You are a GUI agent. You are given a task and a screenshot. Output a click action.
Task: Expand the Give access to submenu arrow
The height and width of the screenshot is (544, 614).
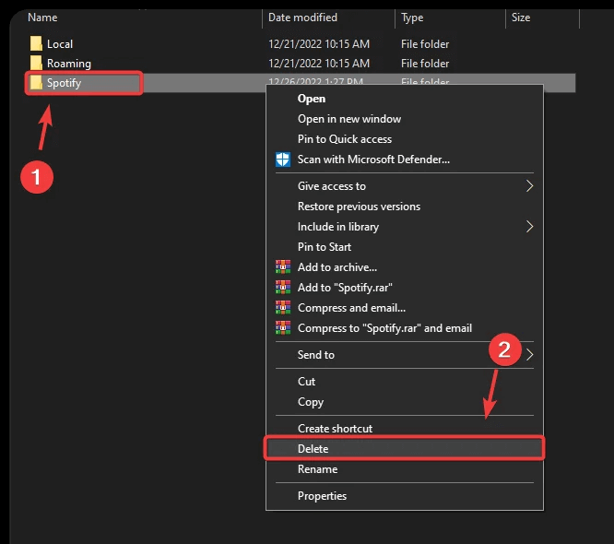click(530, 186)
